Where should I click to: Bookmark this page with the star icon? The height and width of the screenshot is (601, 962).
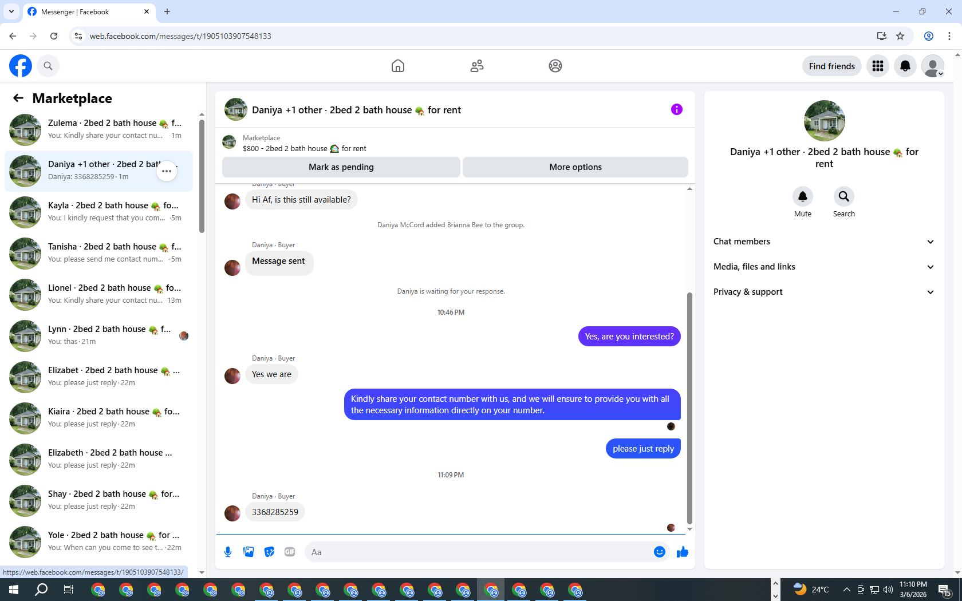(x=900, y=36)
